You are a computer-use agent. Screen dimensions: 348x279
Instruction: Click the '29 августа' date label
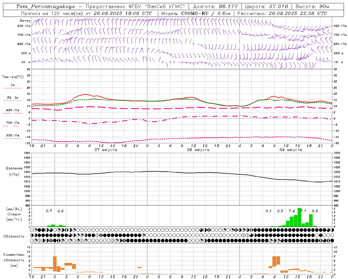(x=291, y=150)
